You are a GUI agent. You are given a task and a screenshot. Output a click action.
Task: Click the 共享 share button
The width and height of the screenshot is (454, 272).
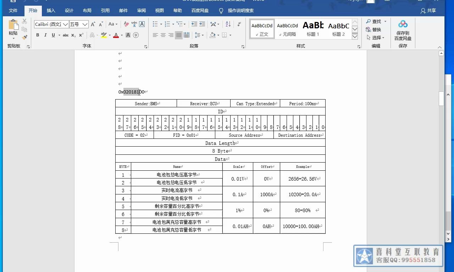(x=428, y=11)
